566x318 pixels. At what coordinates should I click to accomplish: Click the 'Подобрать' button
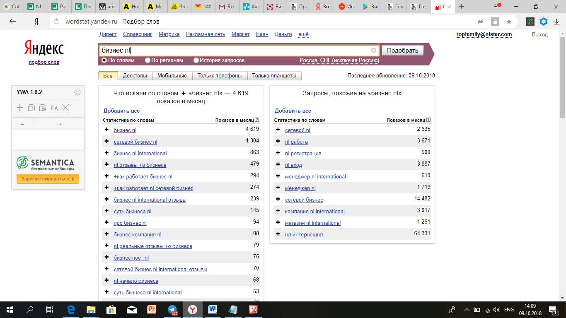(x=402, y=51)
